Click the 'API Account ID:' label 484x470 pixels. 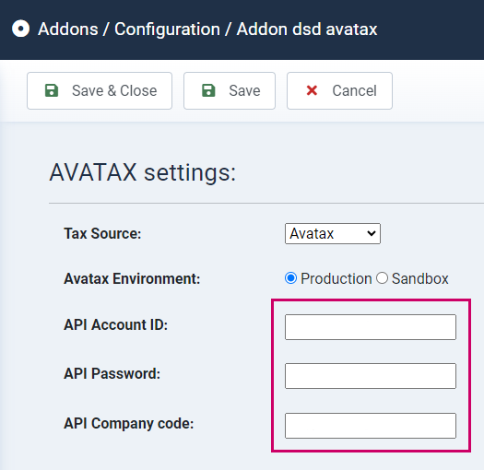click(x=116, y=324)
